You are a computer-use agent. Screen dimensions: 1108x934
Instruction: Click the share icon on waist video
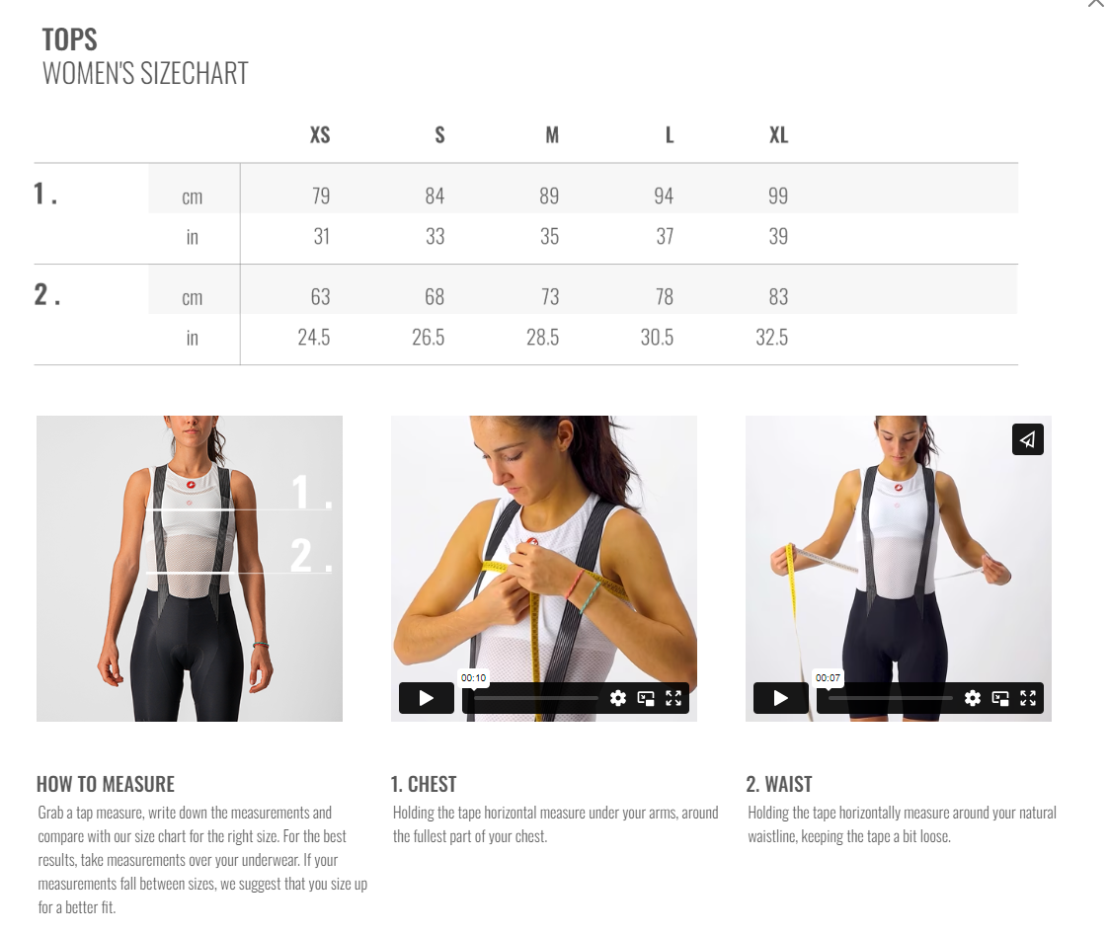click(1027, 439)
